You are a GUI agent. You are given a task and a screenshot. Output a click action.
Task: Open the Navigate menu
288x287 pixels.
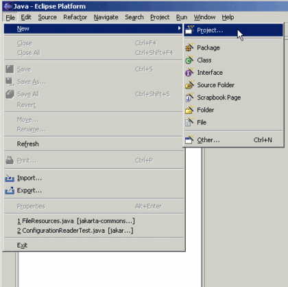point(106,17)
